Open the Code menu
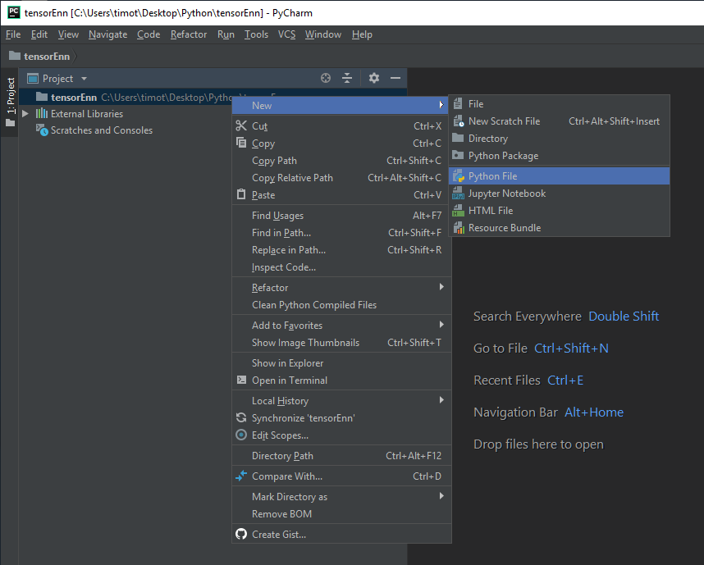The width and height of the screenshot is (704, 565). (149, 34)
